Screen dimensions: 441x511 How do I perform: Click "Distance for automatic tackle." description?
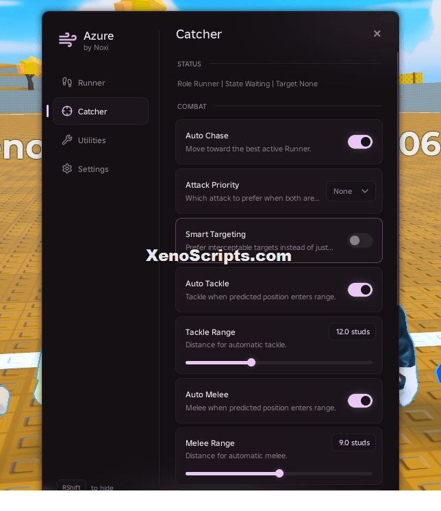pos(236,345)
